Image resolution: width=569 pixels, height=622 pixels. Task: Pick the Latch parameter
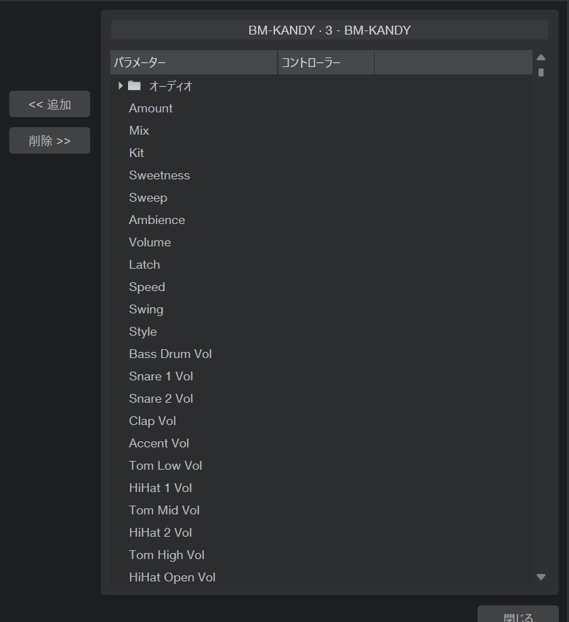tap(144, 265)
